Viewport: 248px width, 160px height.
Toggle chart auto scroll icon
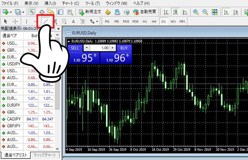[x=226, y=12]
